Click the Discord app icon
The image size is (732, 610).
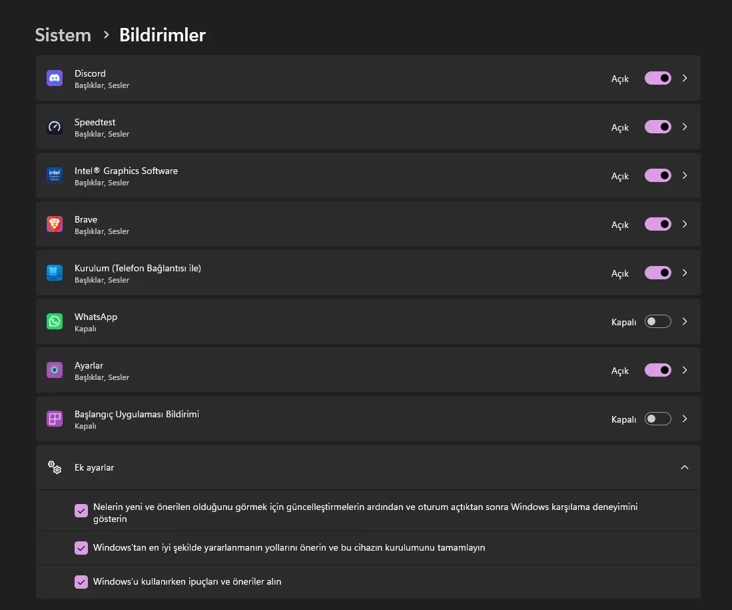click(x=55, y=78)
